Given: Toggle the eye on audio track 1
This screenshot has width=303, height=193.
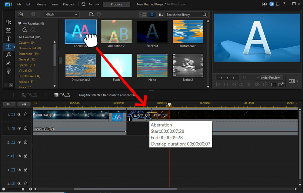Looking at the screenshot, I should click(19, 128).
